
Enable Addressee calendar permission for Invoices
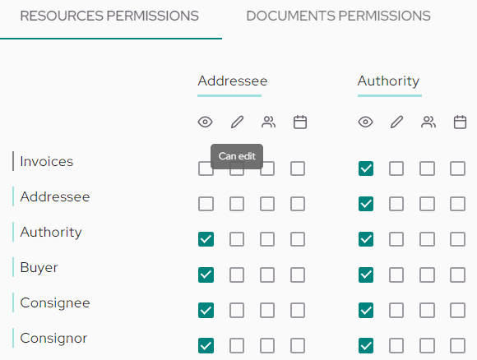coord(298,168)
